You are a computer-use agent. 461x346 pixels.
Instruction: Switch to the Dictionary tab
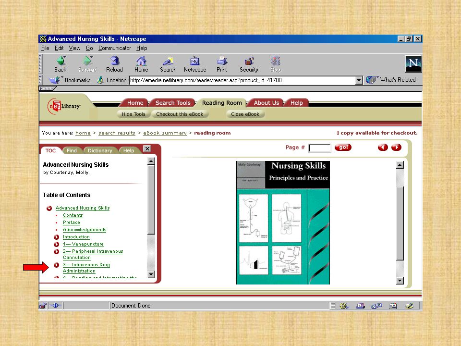click(100, 150)
